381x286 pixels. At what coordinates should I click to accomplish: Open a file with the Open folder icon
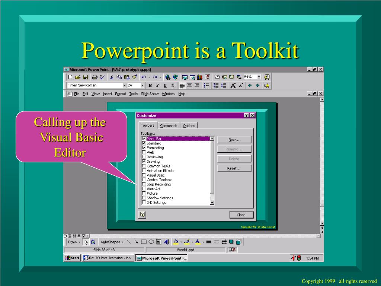click(x=78, y=77)
